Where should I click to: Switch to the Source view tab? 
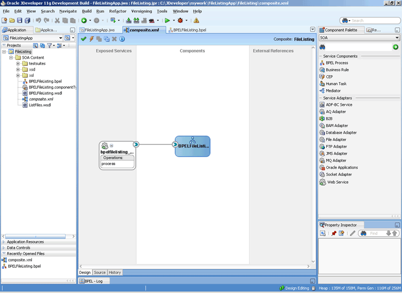click(x=100, y=272)
